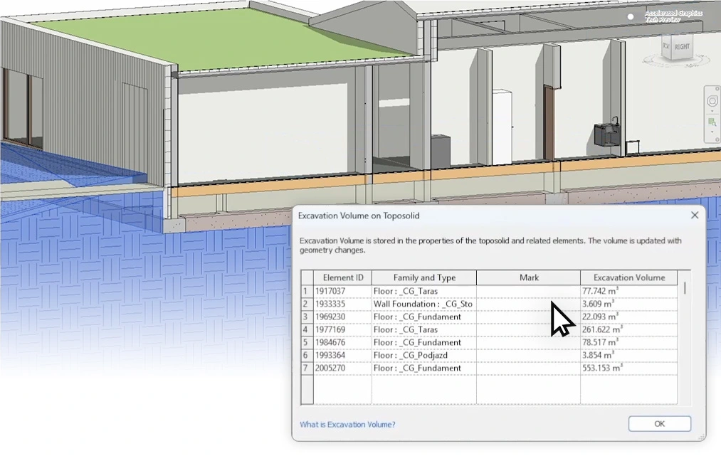Click the RIGHT face of the ViewCube
This screenshot has height=456, width=721.
tap(683, 47)
